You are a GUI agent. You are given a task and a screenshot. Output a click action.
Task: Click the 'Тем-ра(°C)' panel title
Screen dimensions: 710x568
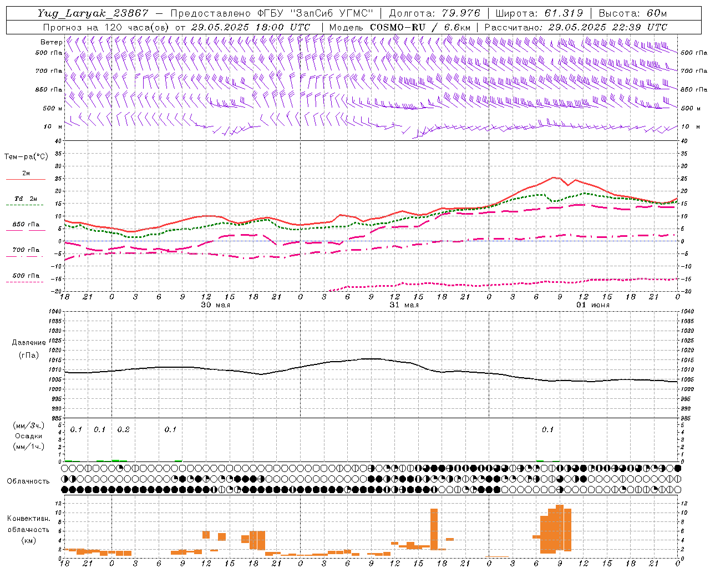pos(26,157)
